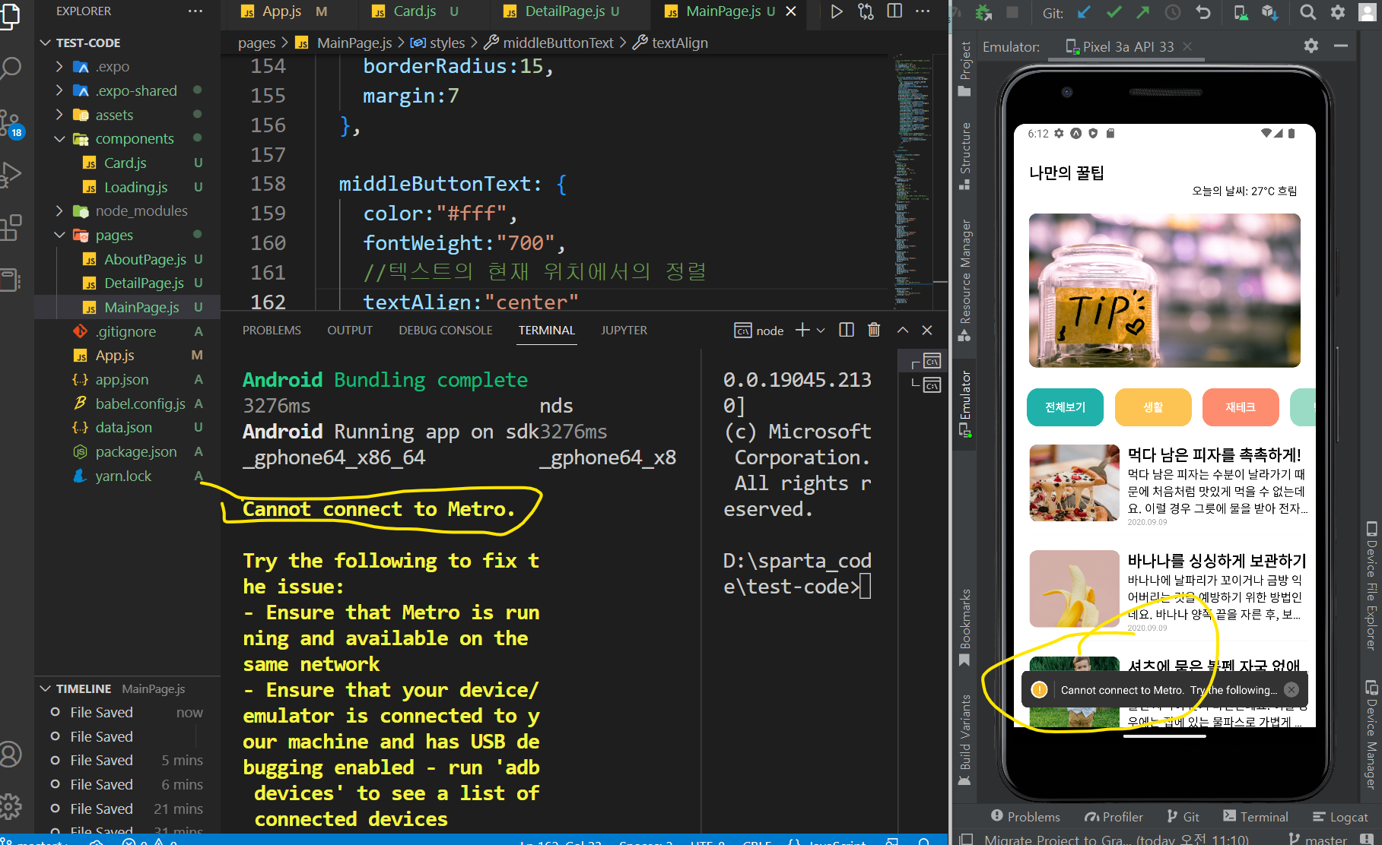Image resolution: width=1382 pixels, height=845 pixels.
Task: Open JUPYTER panel tab
Action: tap(624, 330)
